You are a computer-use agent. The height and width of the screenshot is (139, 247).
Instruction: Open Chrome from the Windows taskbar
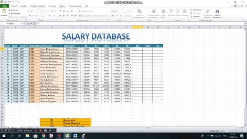pos(43,136)
